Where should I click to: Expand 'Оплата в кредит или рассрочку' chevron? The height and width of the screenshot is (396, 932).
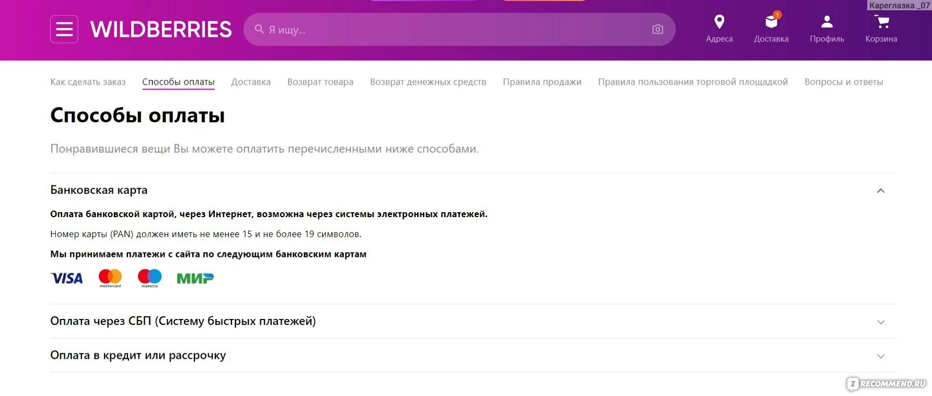[881, 356]
